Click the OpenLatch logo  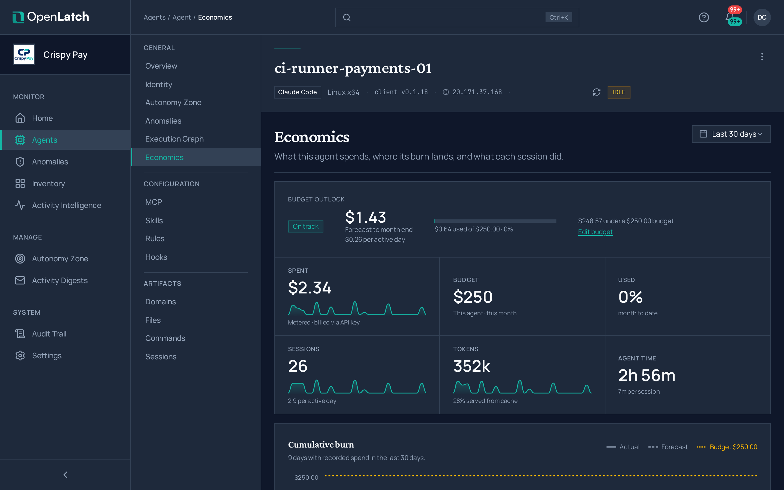tap(51, 17)
